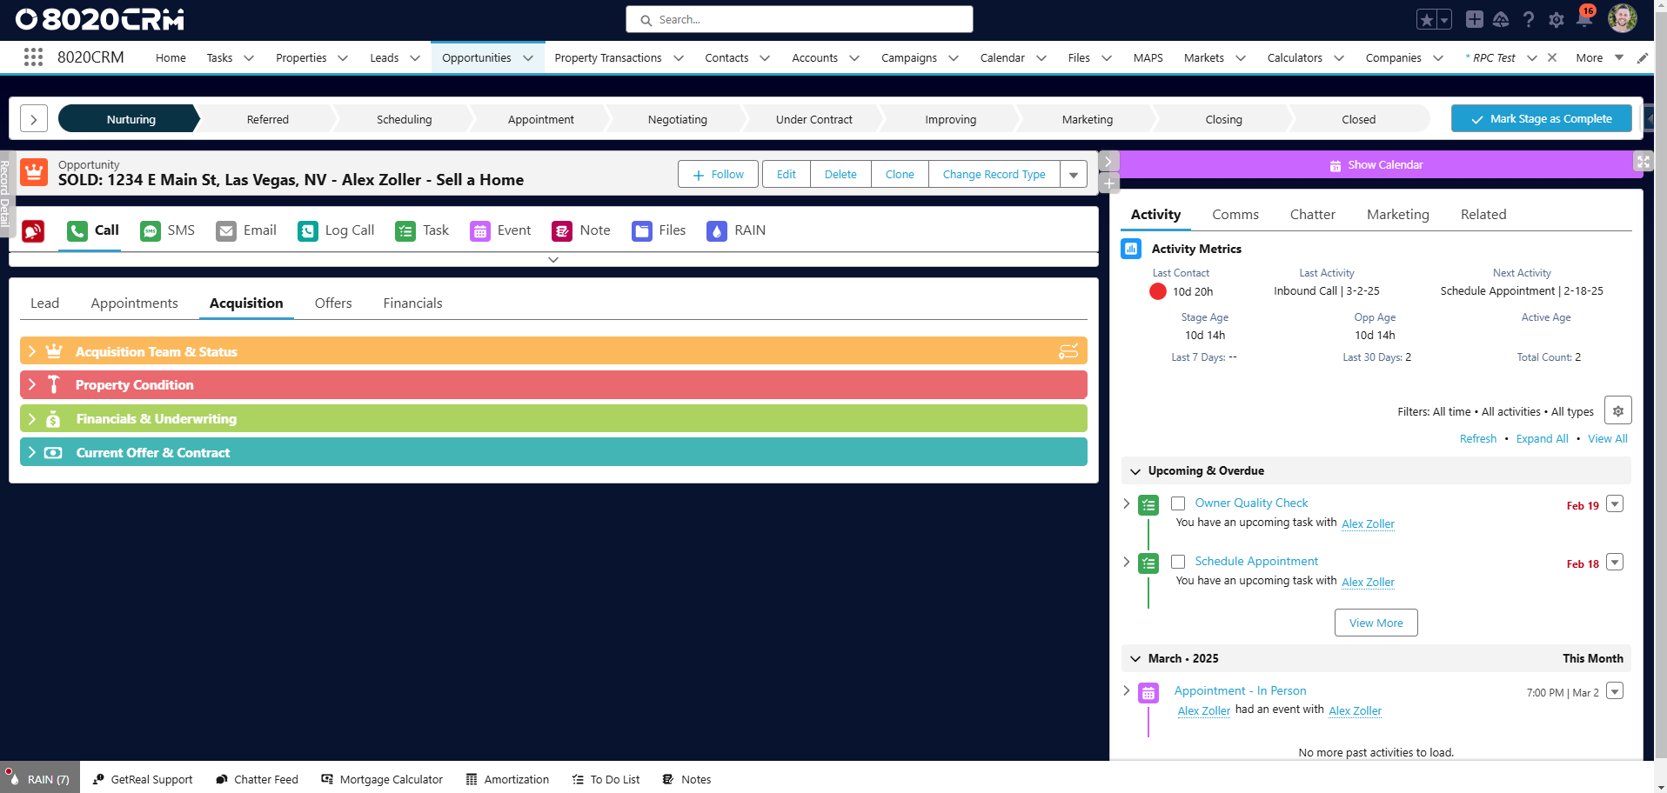The height and width of the screenshot is (793, 1667).
Task: Click Mark Stage as Complete
Action: (x=1540, y=118)
